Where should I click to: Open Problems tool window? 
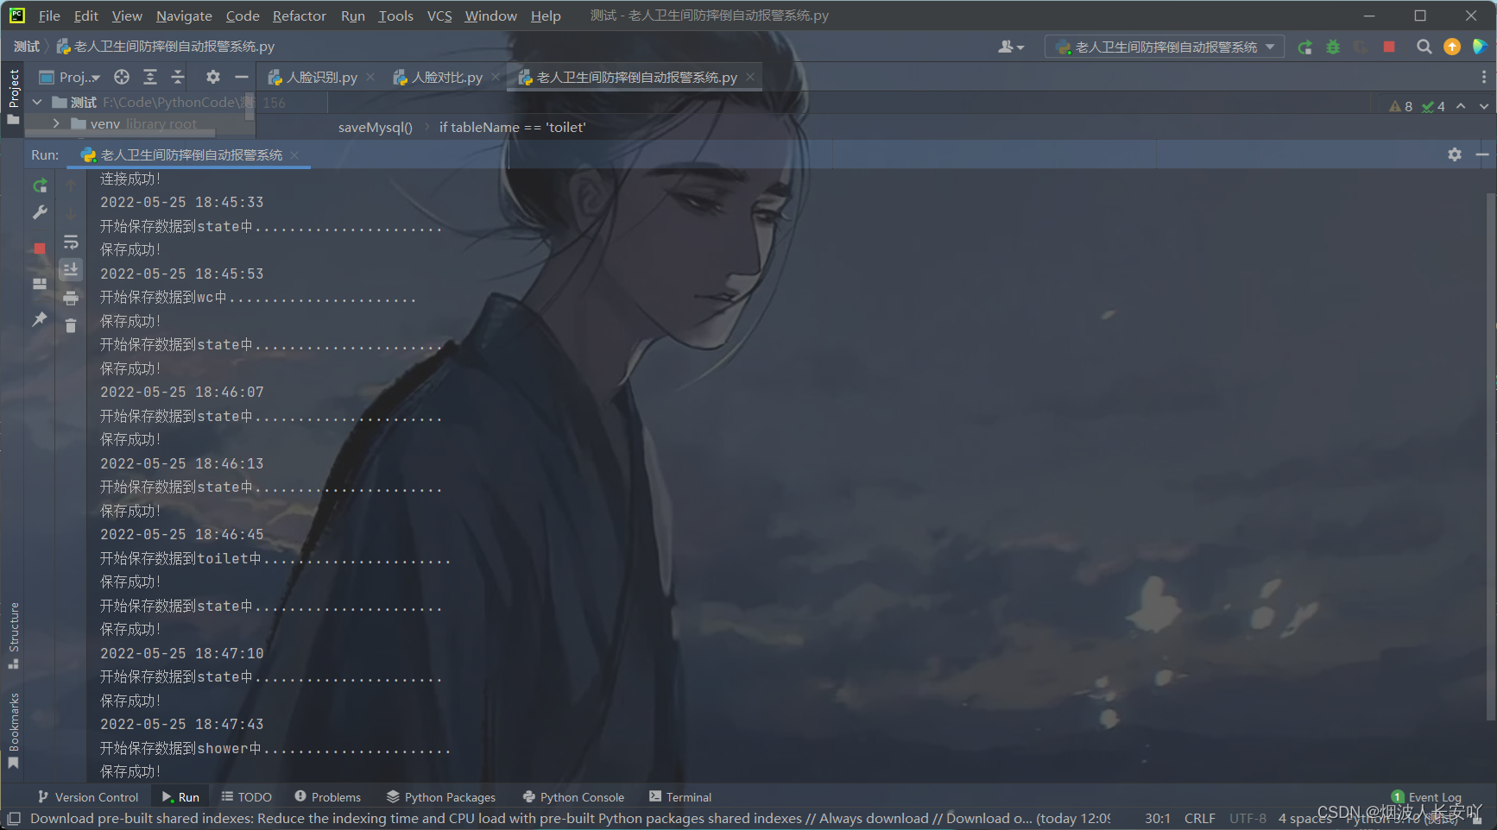point(327,796)
